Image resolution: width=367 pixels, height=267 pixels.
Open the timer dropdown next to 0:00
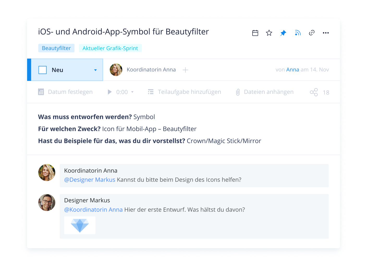(x=132, y=92)
